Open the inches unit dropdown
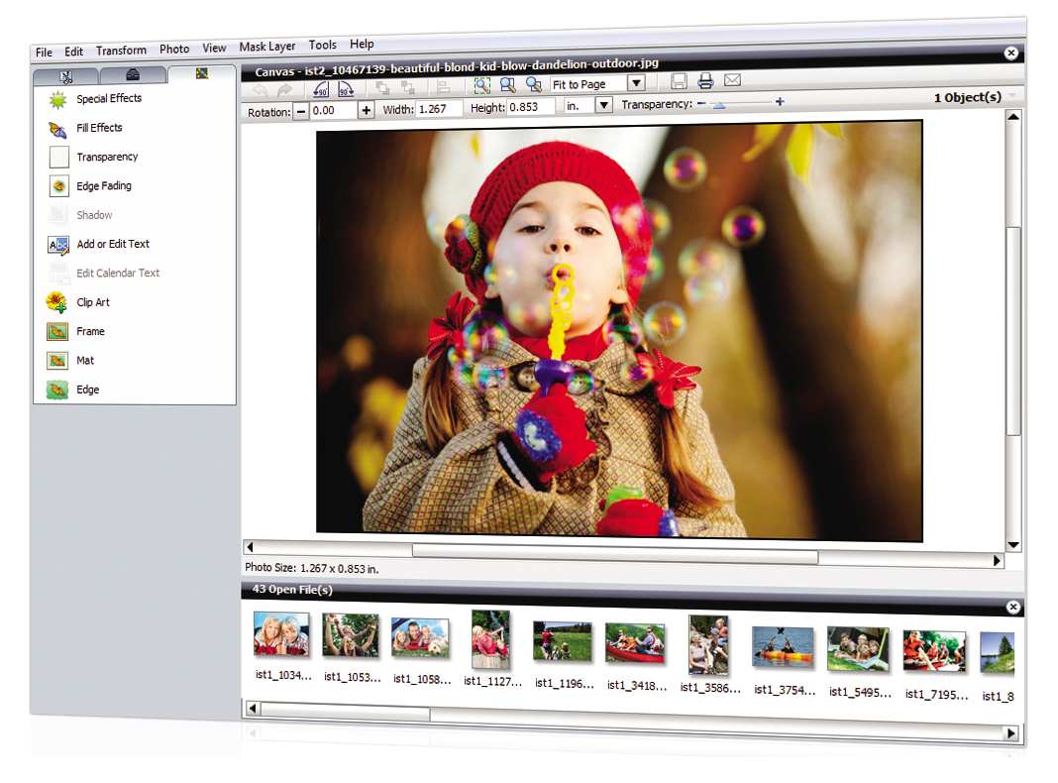 click(x=604, y=106)
